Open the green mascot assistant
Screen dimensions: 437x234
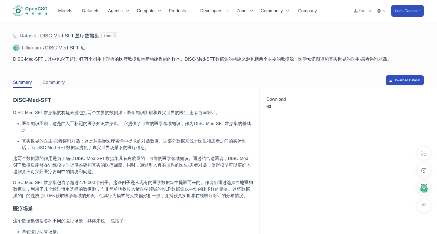tap(424, 188)
